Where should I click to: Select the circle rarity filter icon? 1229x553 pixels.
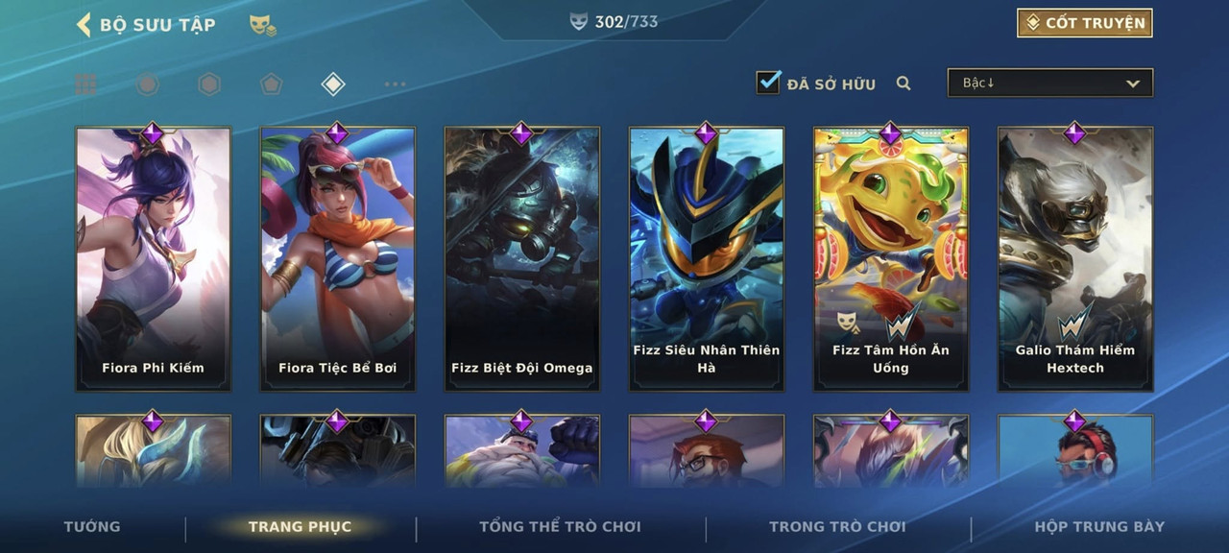(x=147, y=84)
